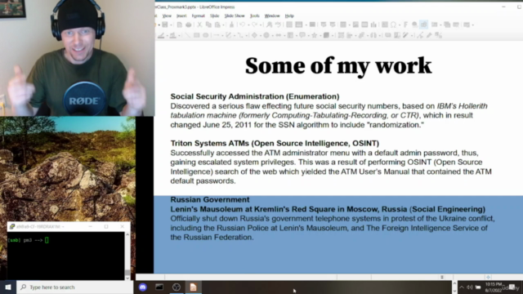Click the Paste clipboard icon
Image resolution: width=523 pixels, height=294 pixels.
coord(217,24)
